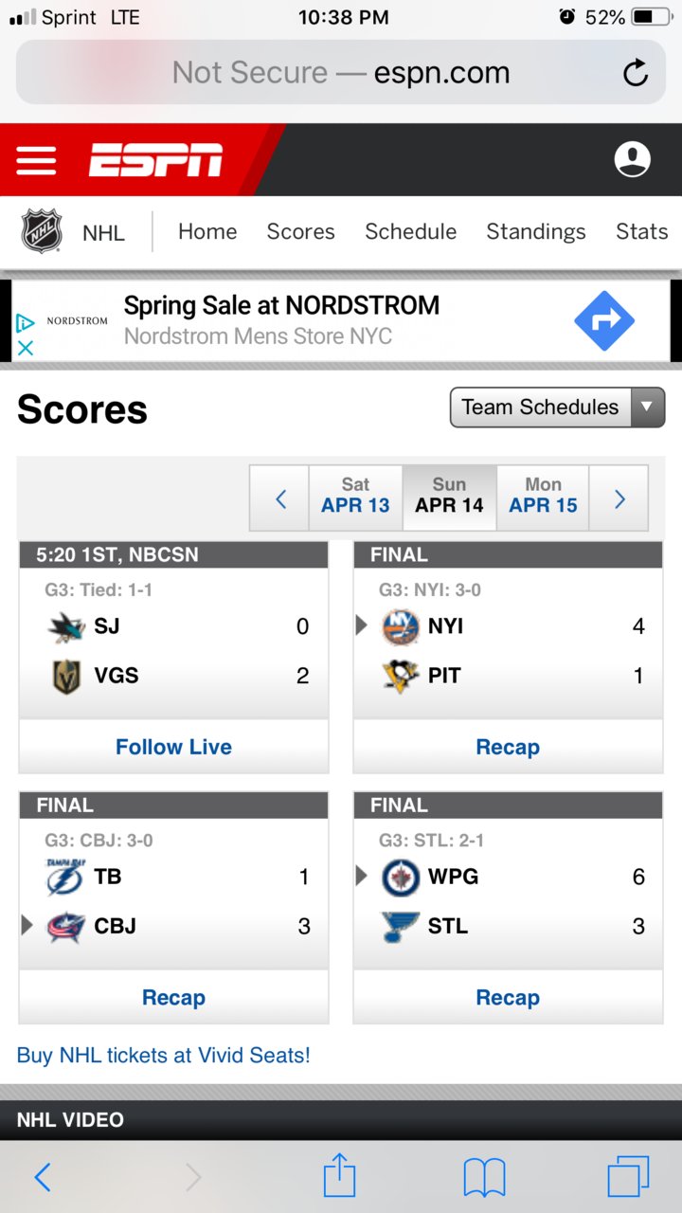
Task: Open Recap for NYI vs PIT
Action: pos(508,747)
